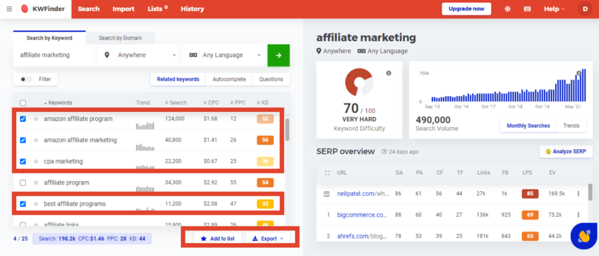Sort by KD column
The image size is (599, 256).
[263, 103]
